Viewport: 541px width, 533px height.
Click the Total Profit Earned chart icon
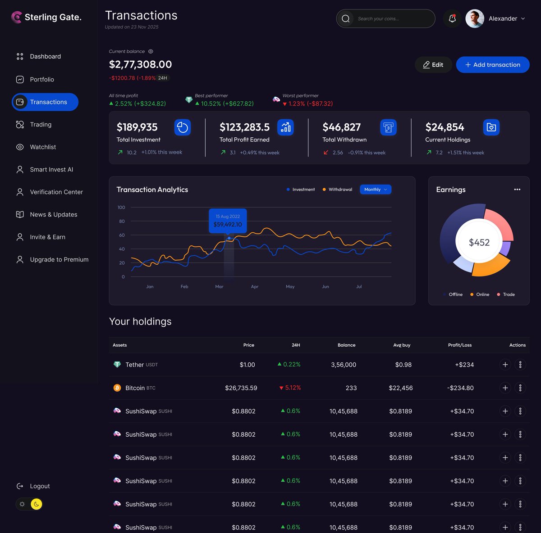[x=285, y=127]
